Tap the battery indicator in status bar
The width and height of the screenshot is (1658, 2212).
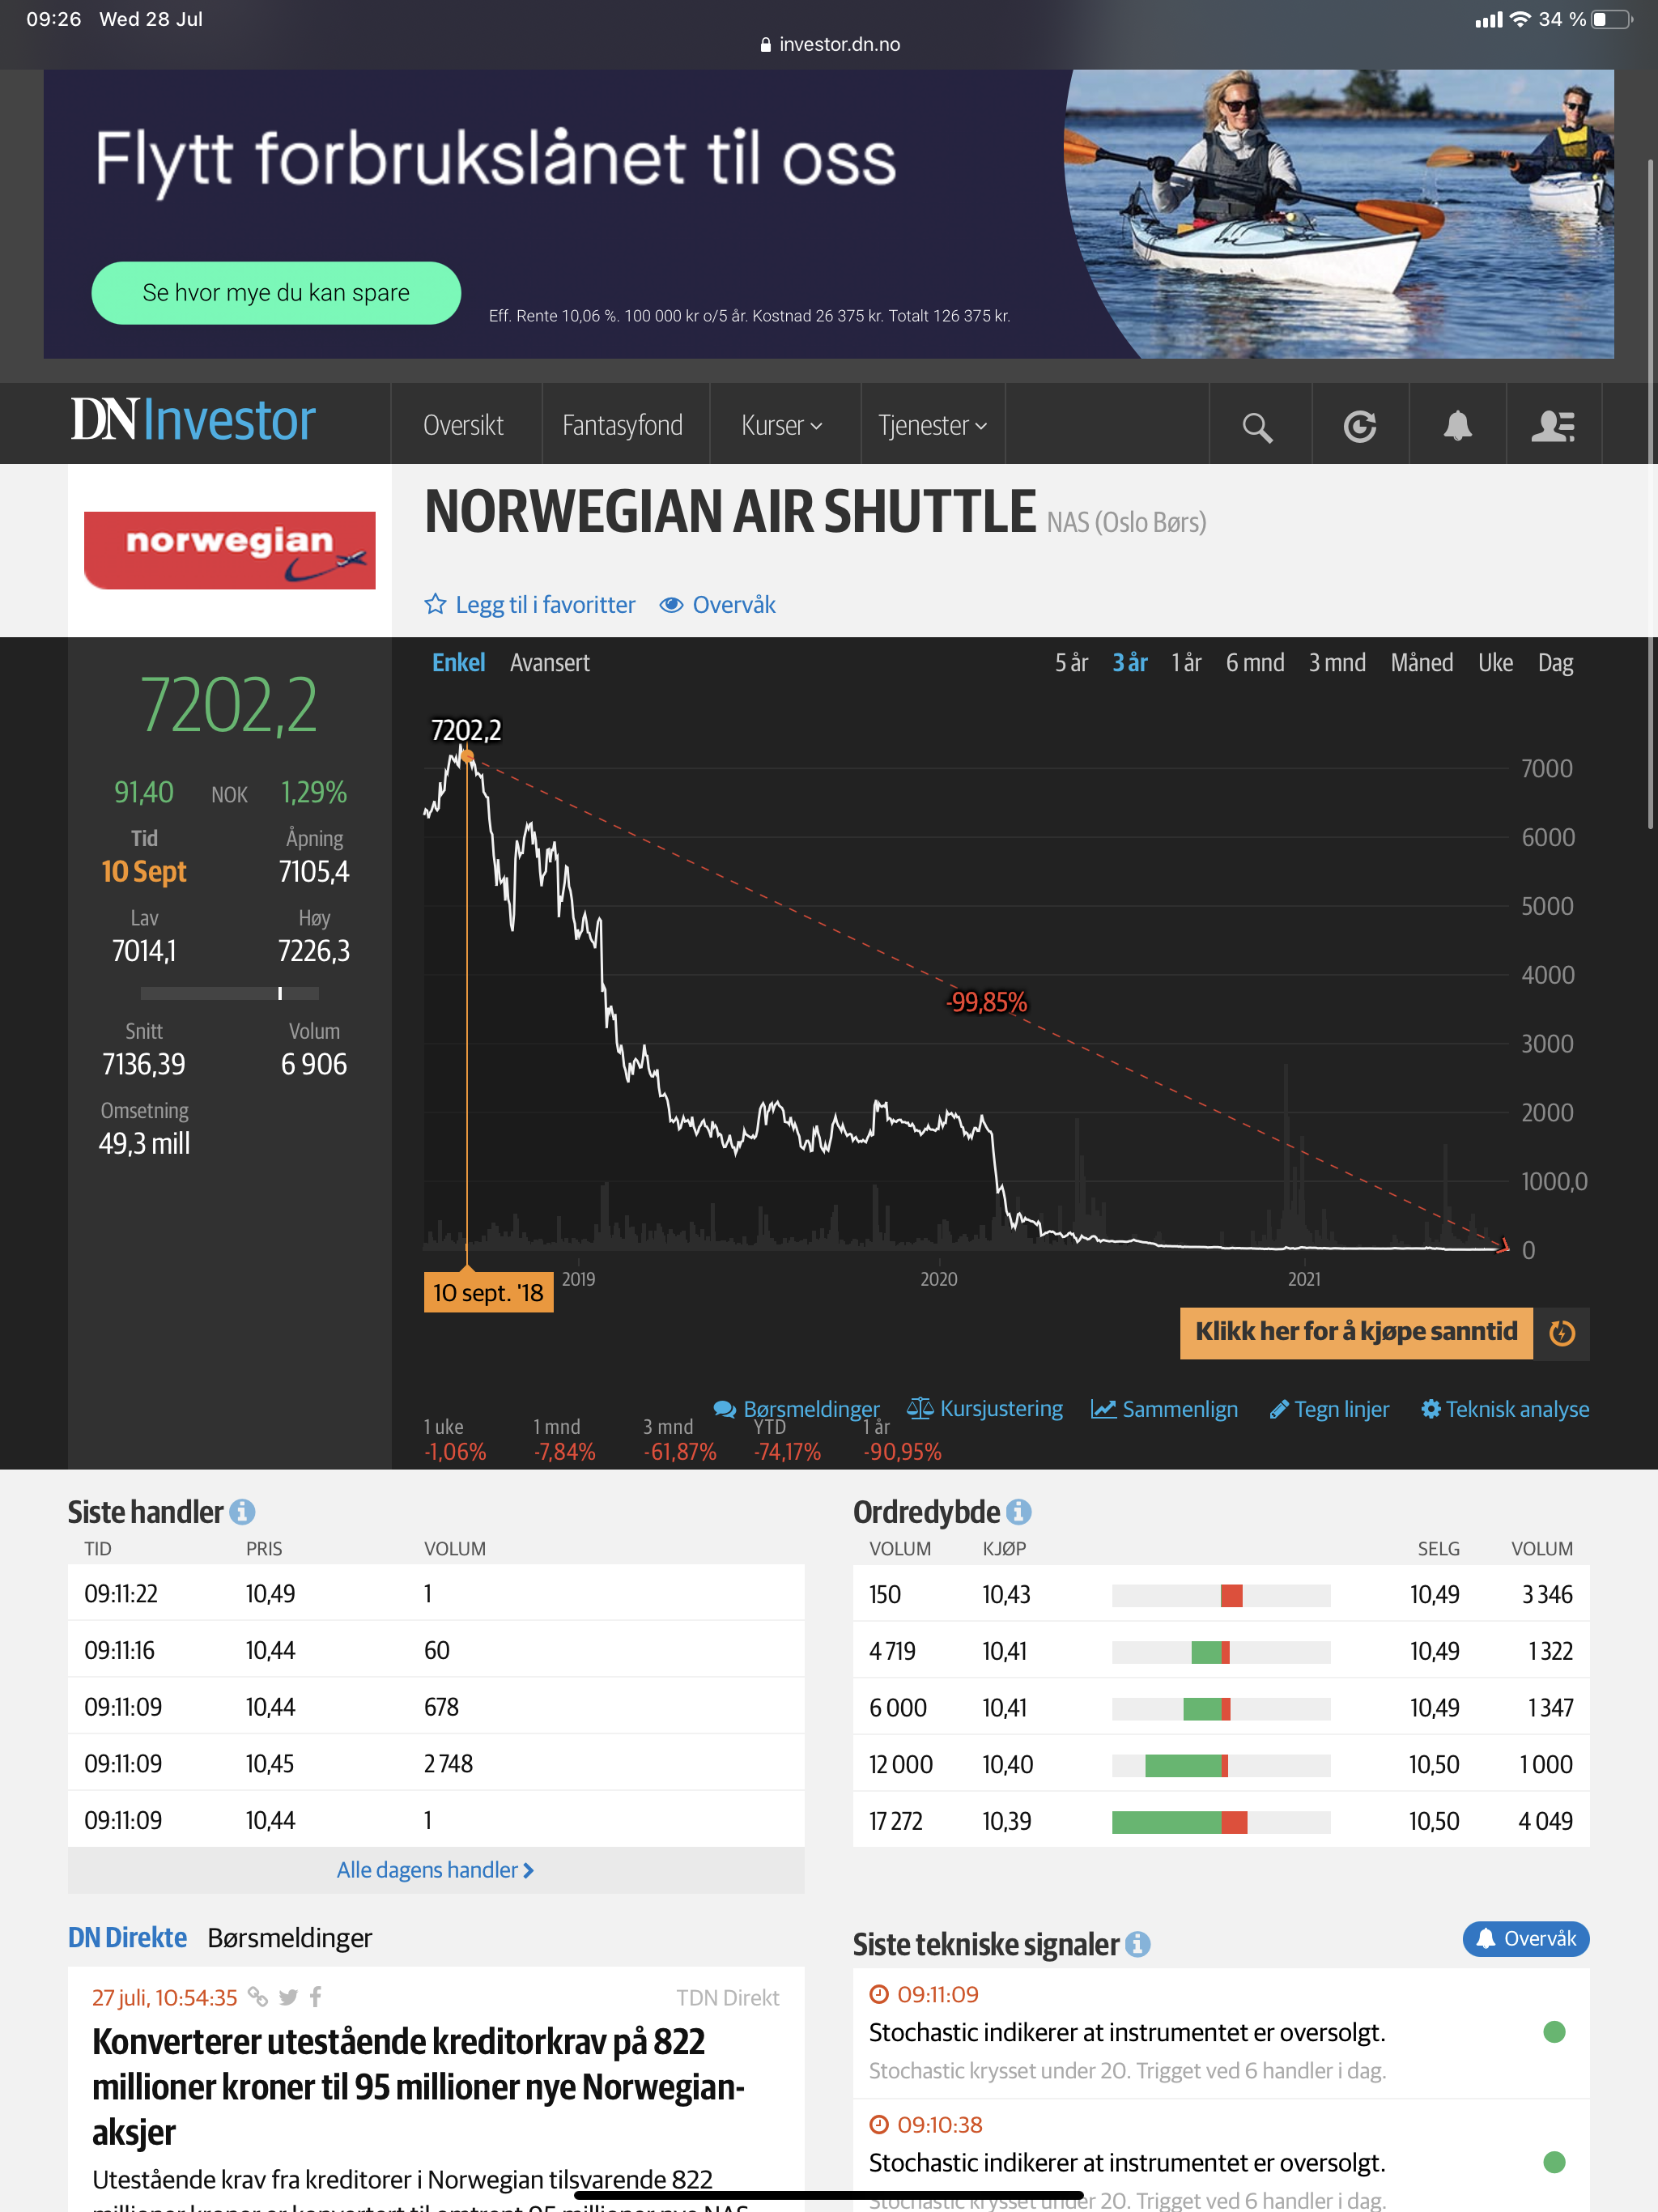click(x=1611, y=19)
